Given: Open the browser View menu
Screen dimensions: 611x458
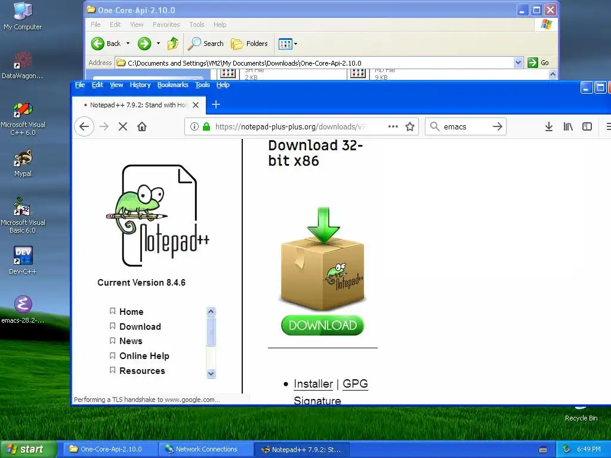Looking at the screenshot, I should click(x=116, y=85).
